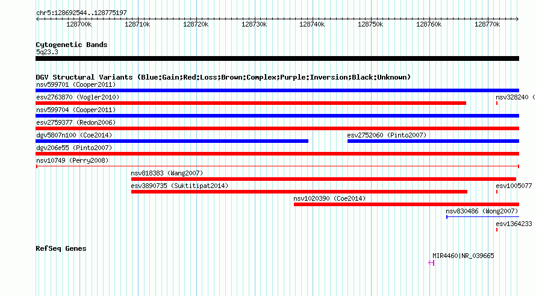Click the nsv1020390 (Coe2014) red bar
Viewport: 536px width, 296px height.
click(407, 204)
